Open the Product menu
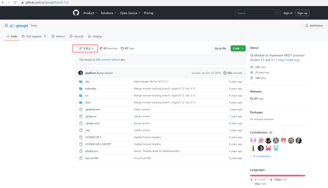328x188 pixels. [x=90, y=13]
